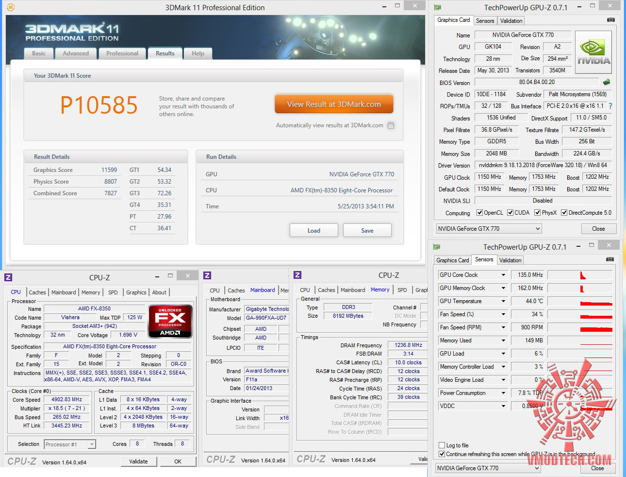Open the About tab in CPU-Z
This screenshot has width=626, height=477.
click(159, 292)
